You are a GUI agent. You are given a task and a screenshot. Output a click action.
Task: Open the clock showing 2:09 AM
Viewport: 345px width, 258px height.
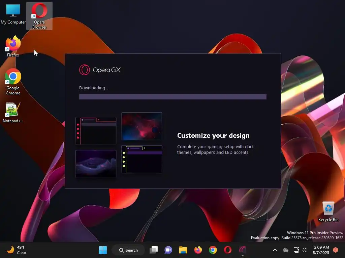point(321,250)
